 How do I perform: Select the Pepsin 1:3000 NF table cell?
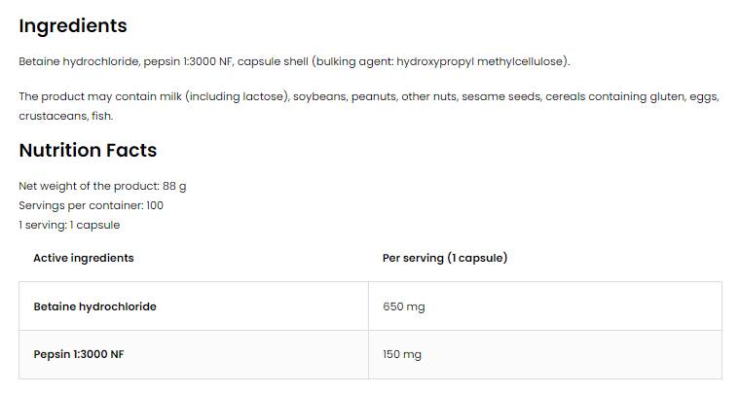(x=79, y=354)
